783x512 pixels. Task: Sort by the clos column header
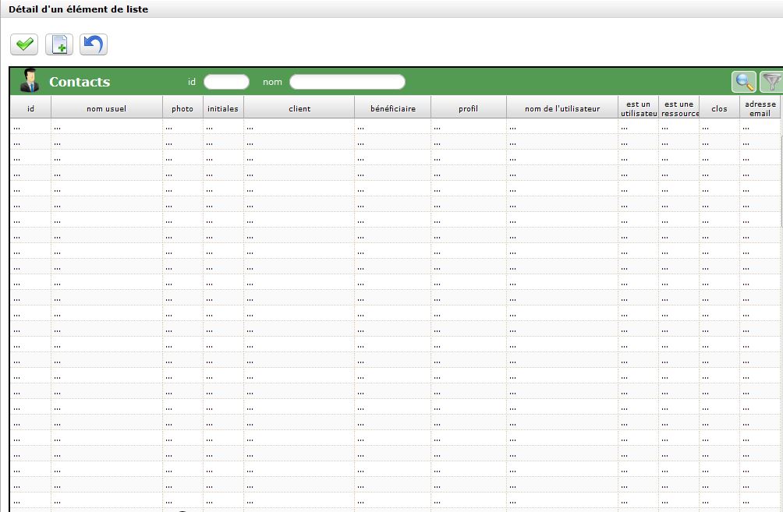click(x=719, y=108)
